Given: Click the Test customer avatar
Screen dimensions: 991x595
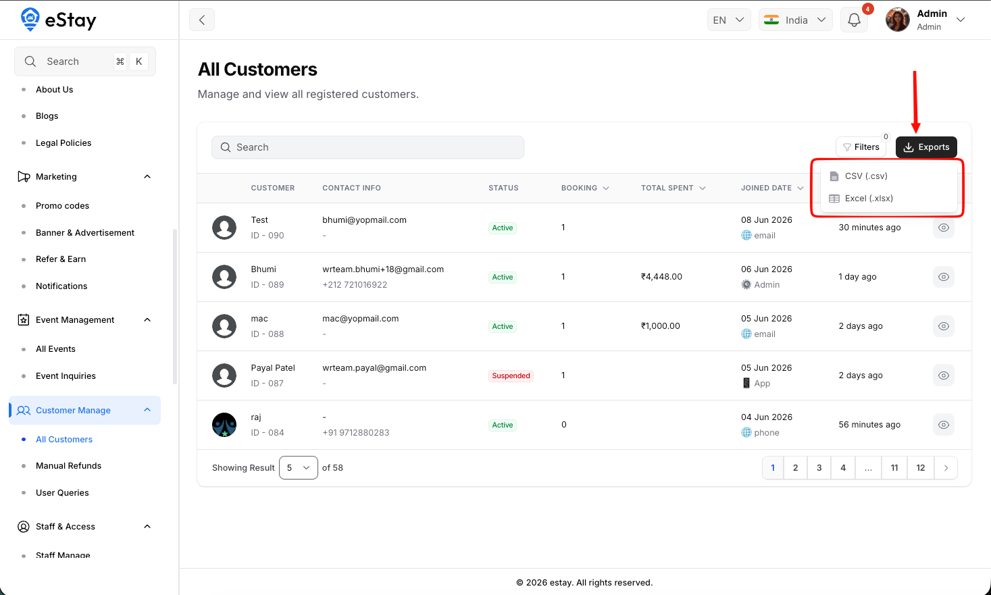Looking at the screenshot, I should (x=224, y=228).
